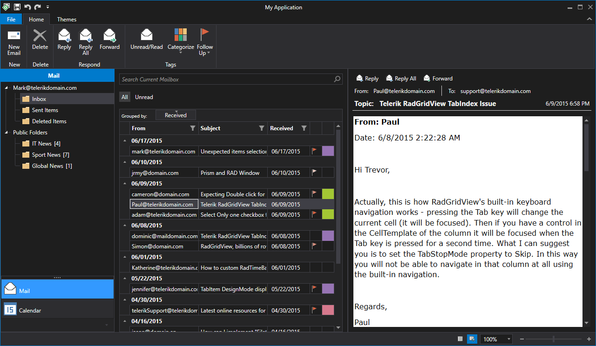Click the Forward ribbon icon
This screenshot has width=596, height=346.
click(109, 36)
